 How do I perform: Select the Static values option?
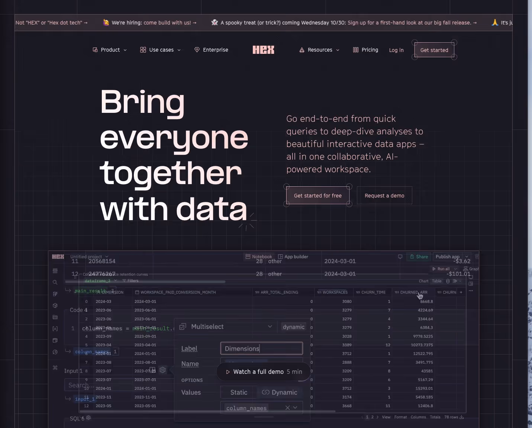pyautogui.click(x=239, y=392)
